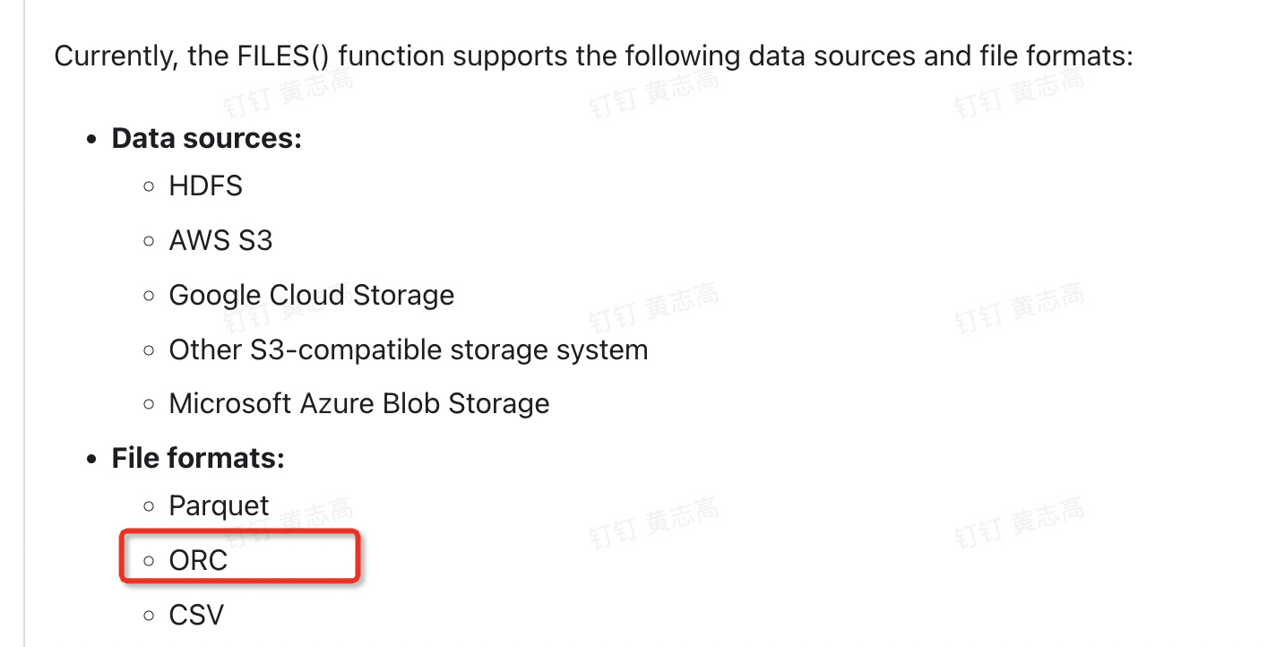Click Microsoft Azure Blob Storage entry
Image resolution: width=1276 pixels, height=647 pixels.
click(358, 404)
